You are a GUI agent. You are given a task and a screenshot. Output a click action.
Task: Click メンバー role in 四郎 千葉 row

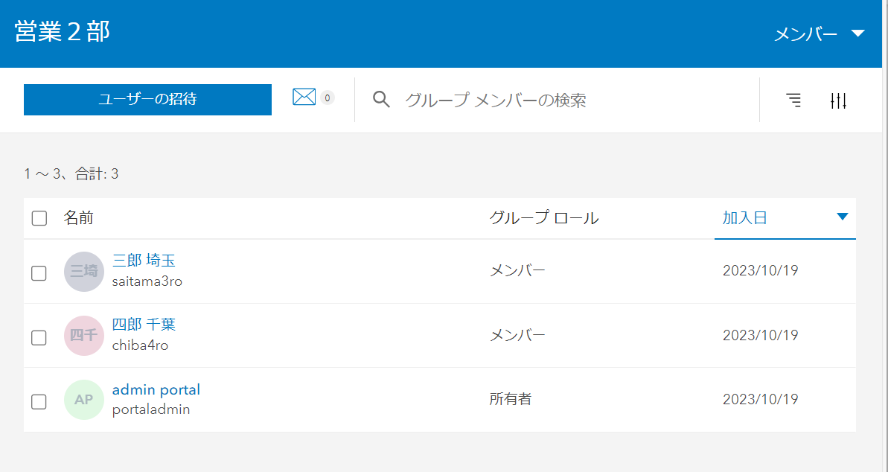[x=517, y=335]
